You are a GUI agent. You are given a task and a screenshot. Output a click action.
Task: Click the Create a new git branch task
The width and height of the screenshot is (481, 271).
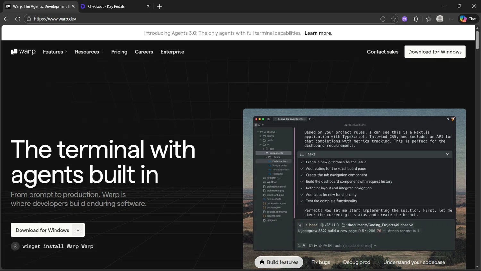pyautogui.click(x=336, y=162)
